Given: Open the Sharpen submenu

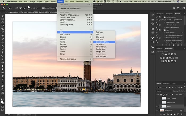Looking at the screenshot, I should pos(75,47).
